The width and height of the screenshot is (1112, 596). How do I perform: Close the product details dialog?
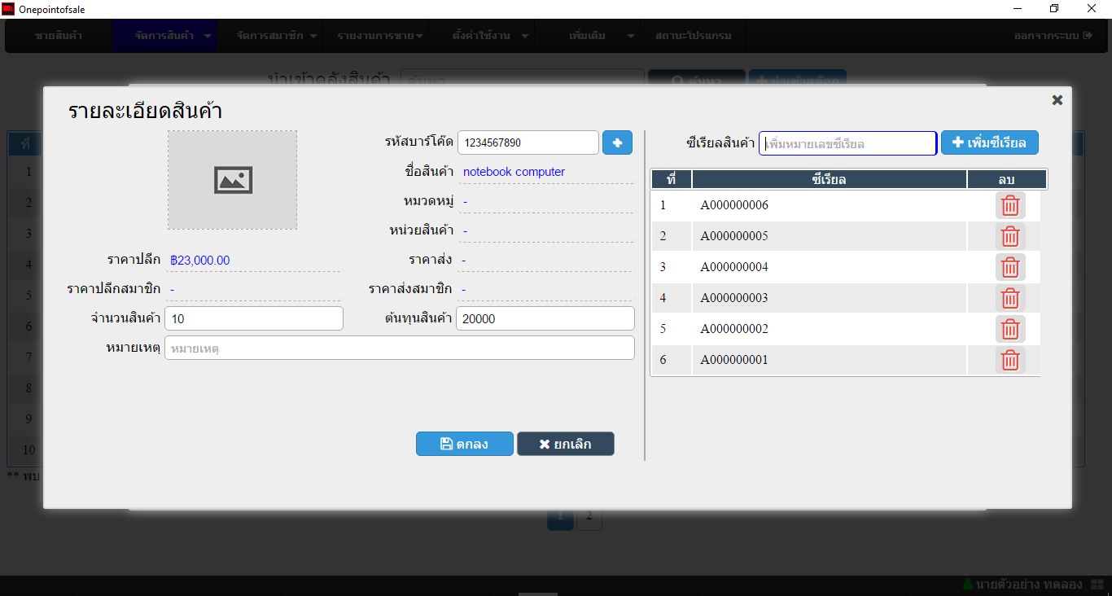[x=1057, y=100]
